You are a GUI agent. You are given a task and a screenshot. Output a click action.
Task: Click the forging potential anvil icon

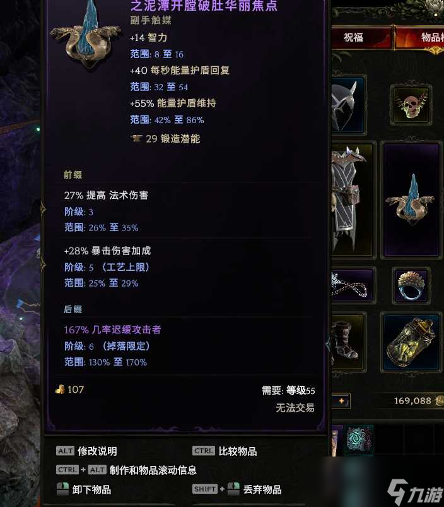tap(136, 139)
